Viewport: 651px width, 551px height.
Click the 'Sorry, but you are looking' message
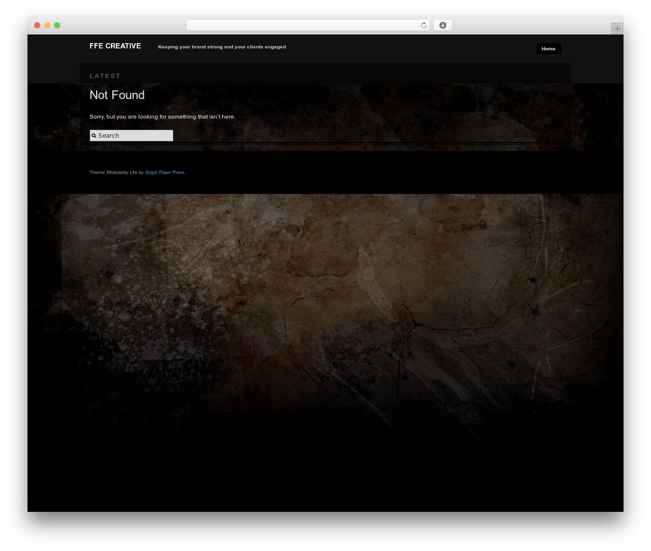[x=163, y=117]
